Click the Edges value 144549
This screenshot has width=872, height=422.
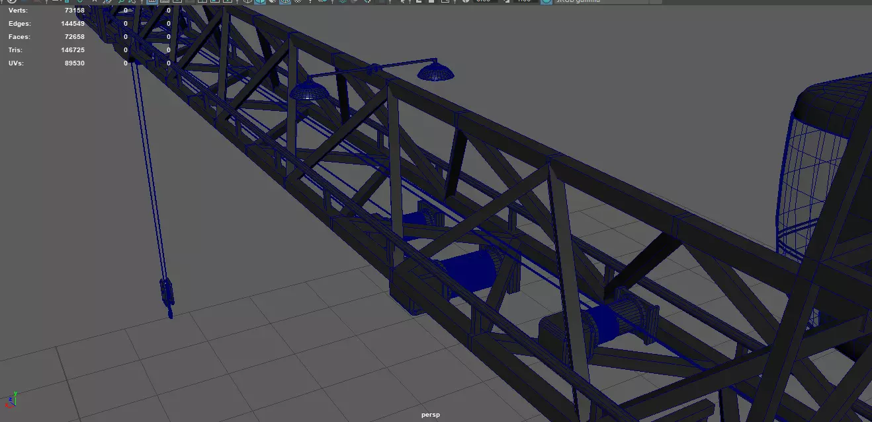(73, 24)
